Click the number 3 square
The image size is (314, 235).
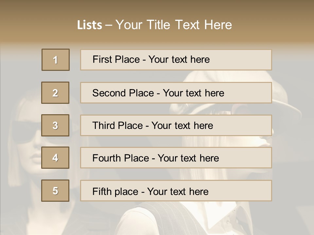[x=55, y=125]
